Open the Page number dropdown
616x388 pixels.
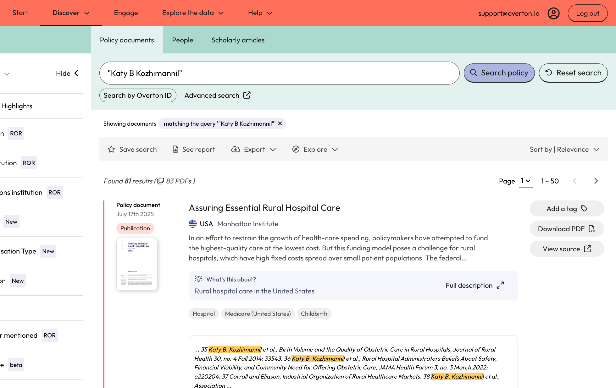click(526, 181)
